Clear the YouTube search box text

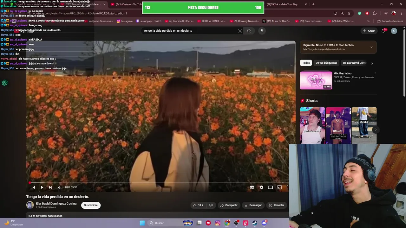240,31
